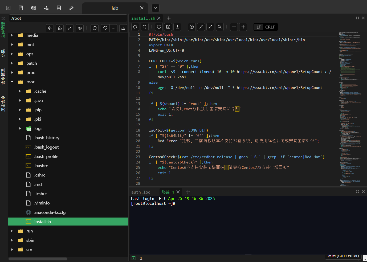The height and width of the screenshot is (262, 367).
Task: Click the save icon in editor toolbar
Action: (168, 27)
